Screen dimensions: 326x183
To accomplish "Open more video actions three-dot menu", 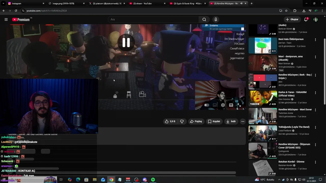I will [x=243, y=121].
